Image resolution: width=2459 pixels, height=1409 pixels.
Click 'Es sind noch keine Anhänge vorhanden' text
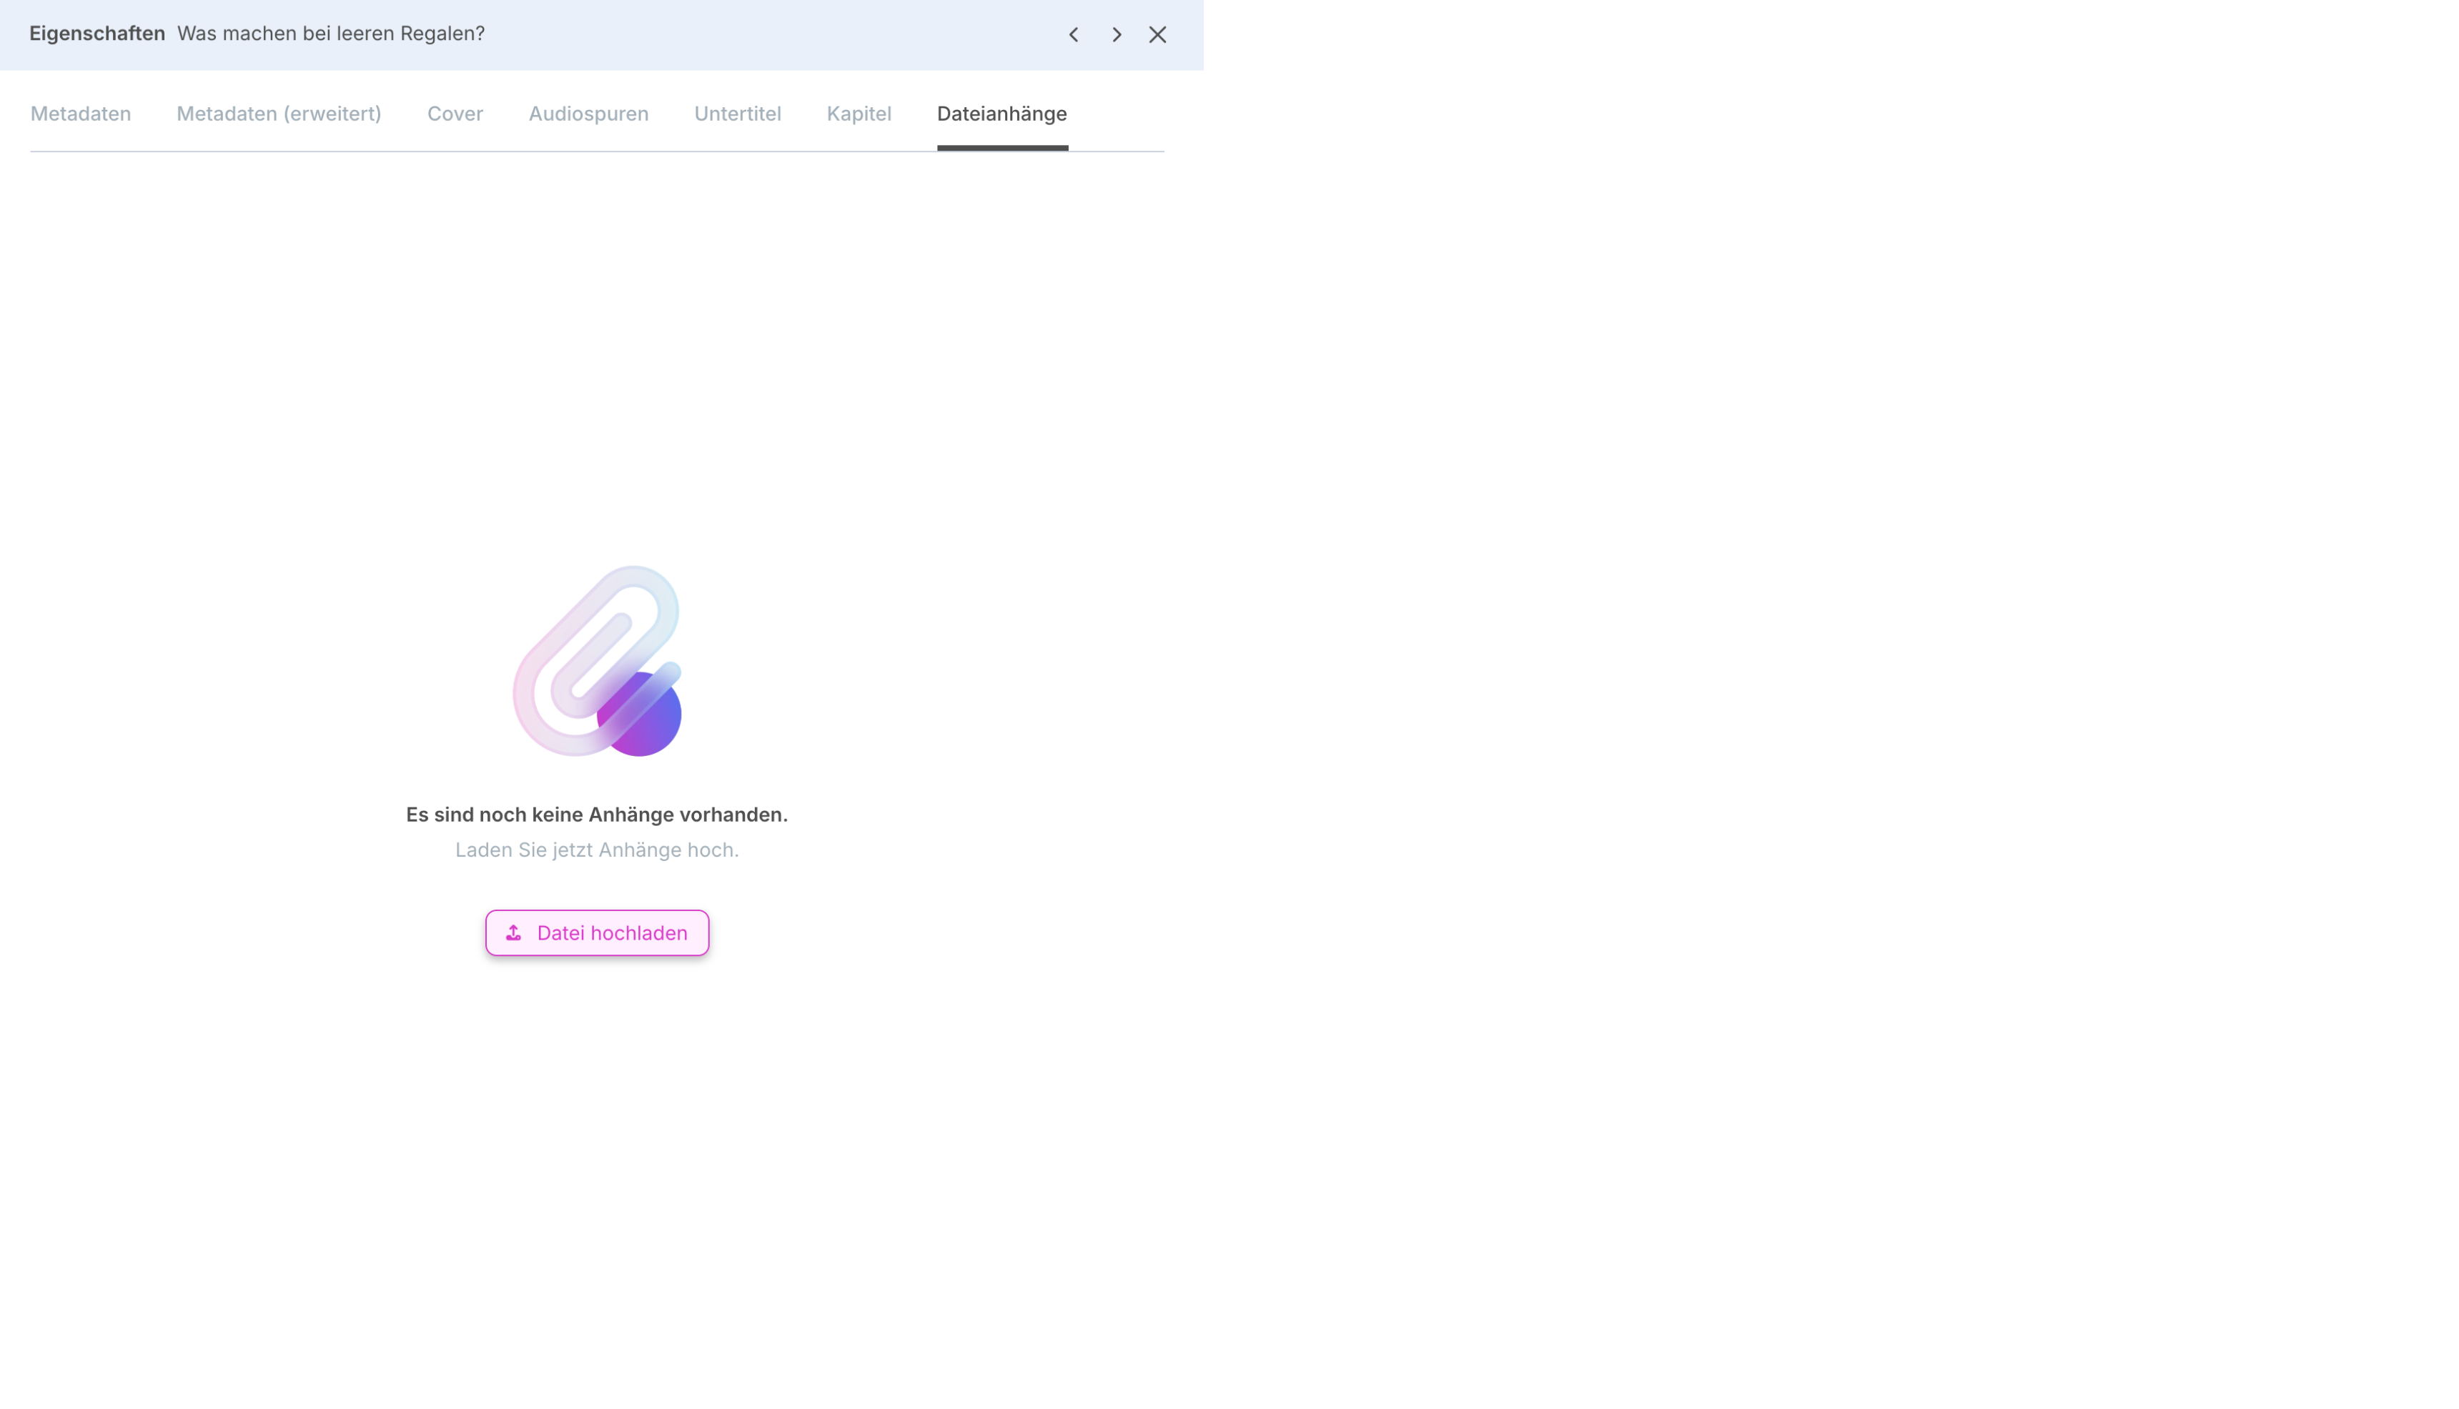coord(596,815)
